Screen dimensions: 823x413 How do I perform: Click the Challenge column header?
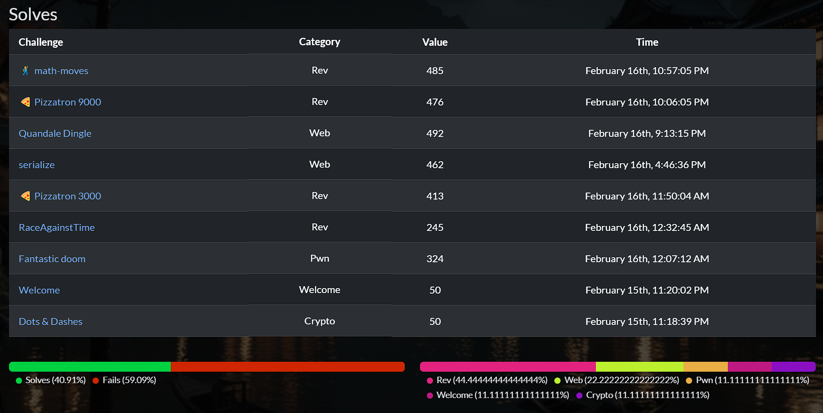click(41, 42)
